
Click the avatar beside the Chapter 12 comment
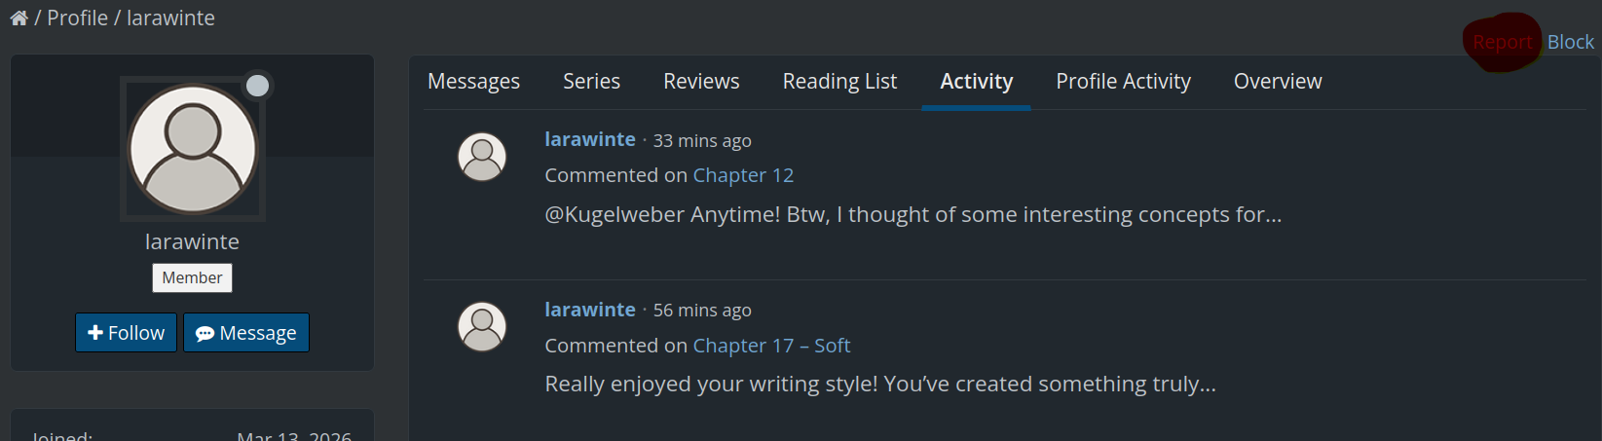click(x=482, y=157)
